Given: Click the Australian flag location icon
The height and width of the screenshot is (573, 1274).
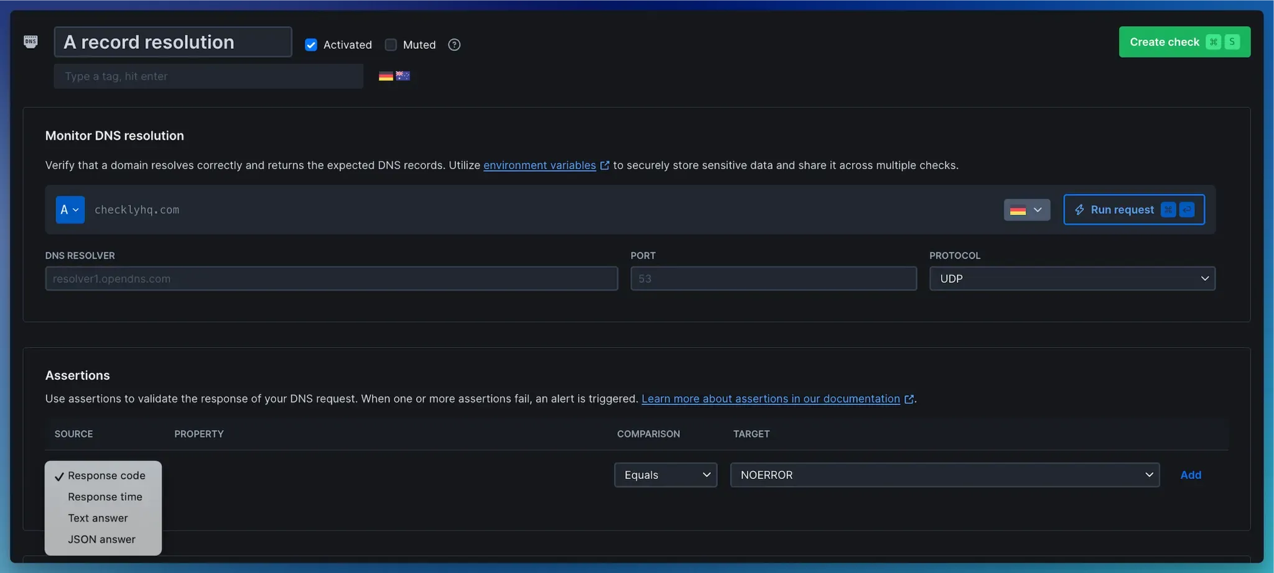Looking at the screenshot, I should tap(403, 76).
